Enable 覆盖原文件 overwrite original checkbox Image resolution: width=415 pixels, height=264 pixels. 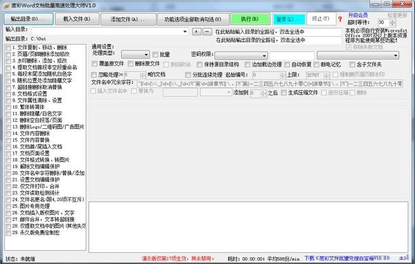94,64
